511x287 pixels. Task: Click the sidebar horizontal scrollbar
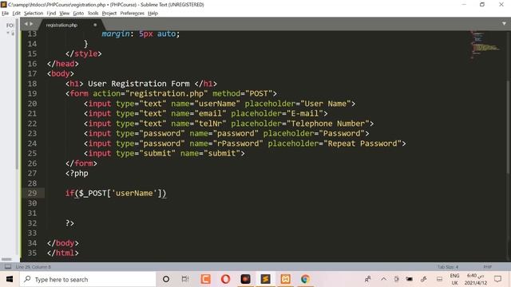coord(6,259)
